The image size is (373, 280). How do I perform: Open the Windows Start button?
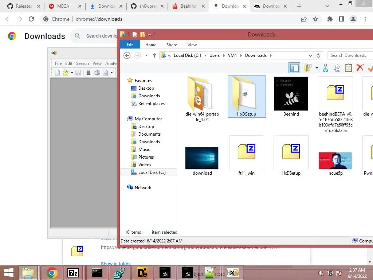pyautogui.click(x=9, y=273)
